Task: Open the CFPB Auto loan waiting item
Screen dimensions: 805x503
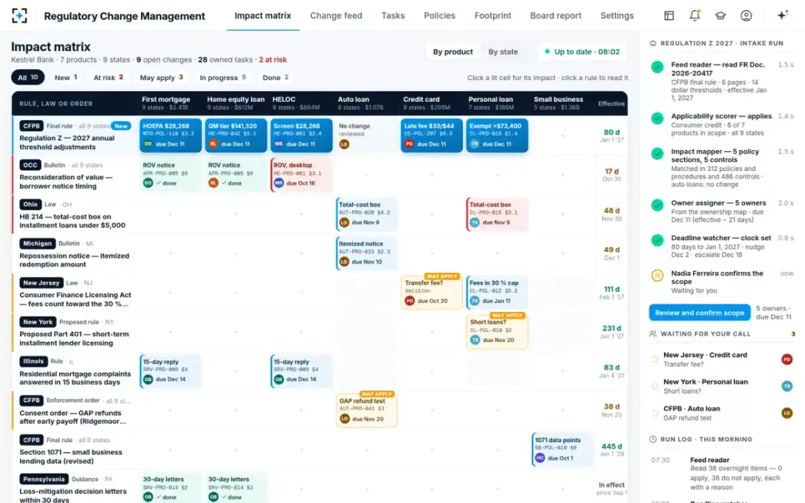Action: (722, 412)
